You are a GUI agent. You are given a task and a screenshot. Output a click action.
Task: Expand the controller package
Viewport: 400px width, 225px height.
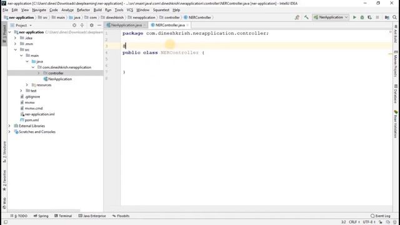(x=39, y=73)
